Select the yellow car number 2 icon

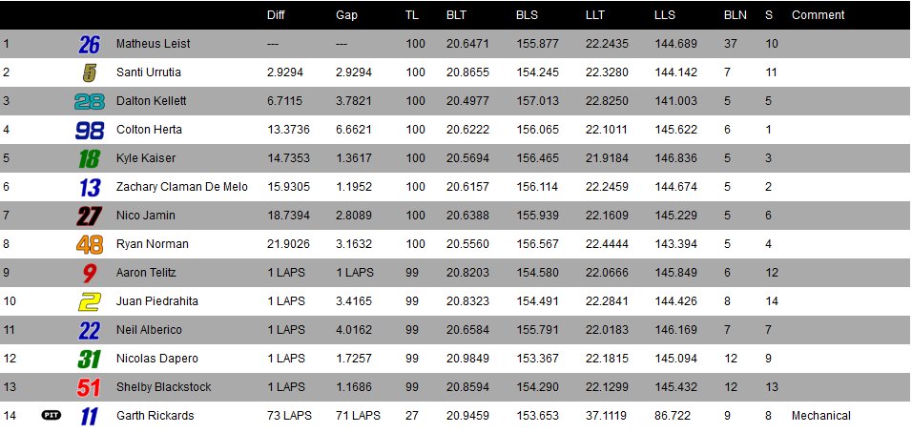(x=90, y=301)
